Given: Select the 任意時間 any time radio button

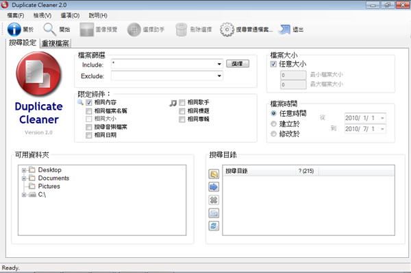Looking at the screenshot, I should click(273, 113).
